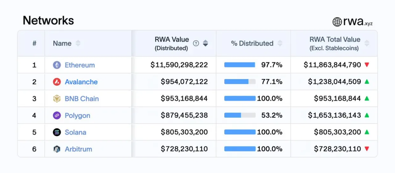Click the value $11,590,298,222
This screenshot has height=173, width=395.
tap(179, 65)
